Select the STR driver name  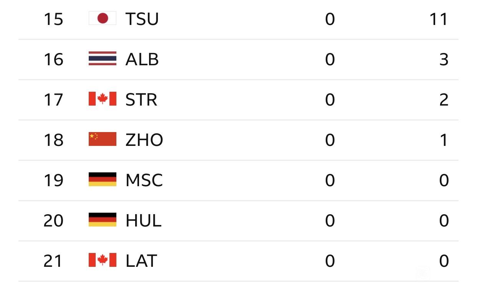(x=141, y=100)
